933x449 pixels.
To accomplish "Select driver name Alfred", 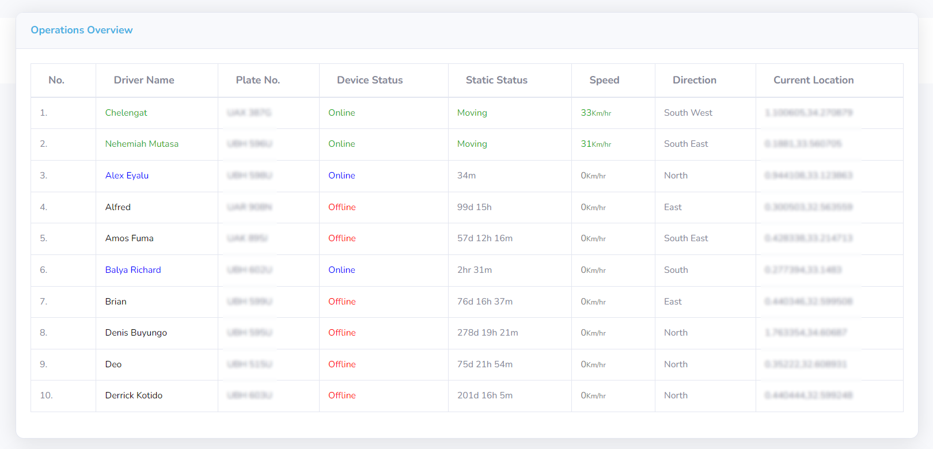I will [117, 207].
